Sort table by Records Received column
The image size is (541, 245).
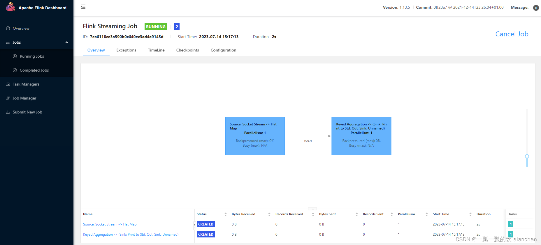(x=313, y=214)
